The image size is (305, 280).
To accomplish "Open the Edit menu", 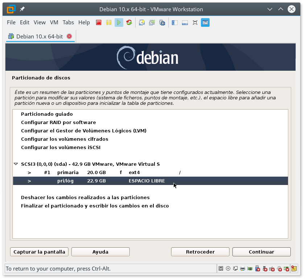I will click(25, 22).
